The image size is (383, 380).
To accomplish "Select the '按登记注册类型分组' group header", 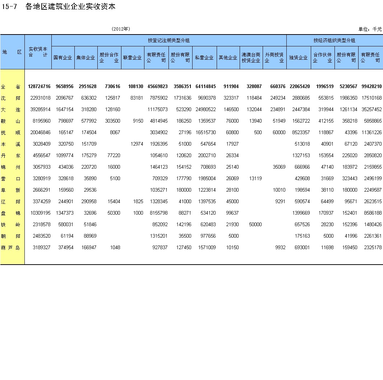I will [169, 40].
